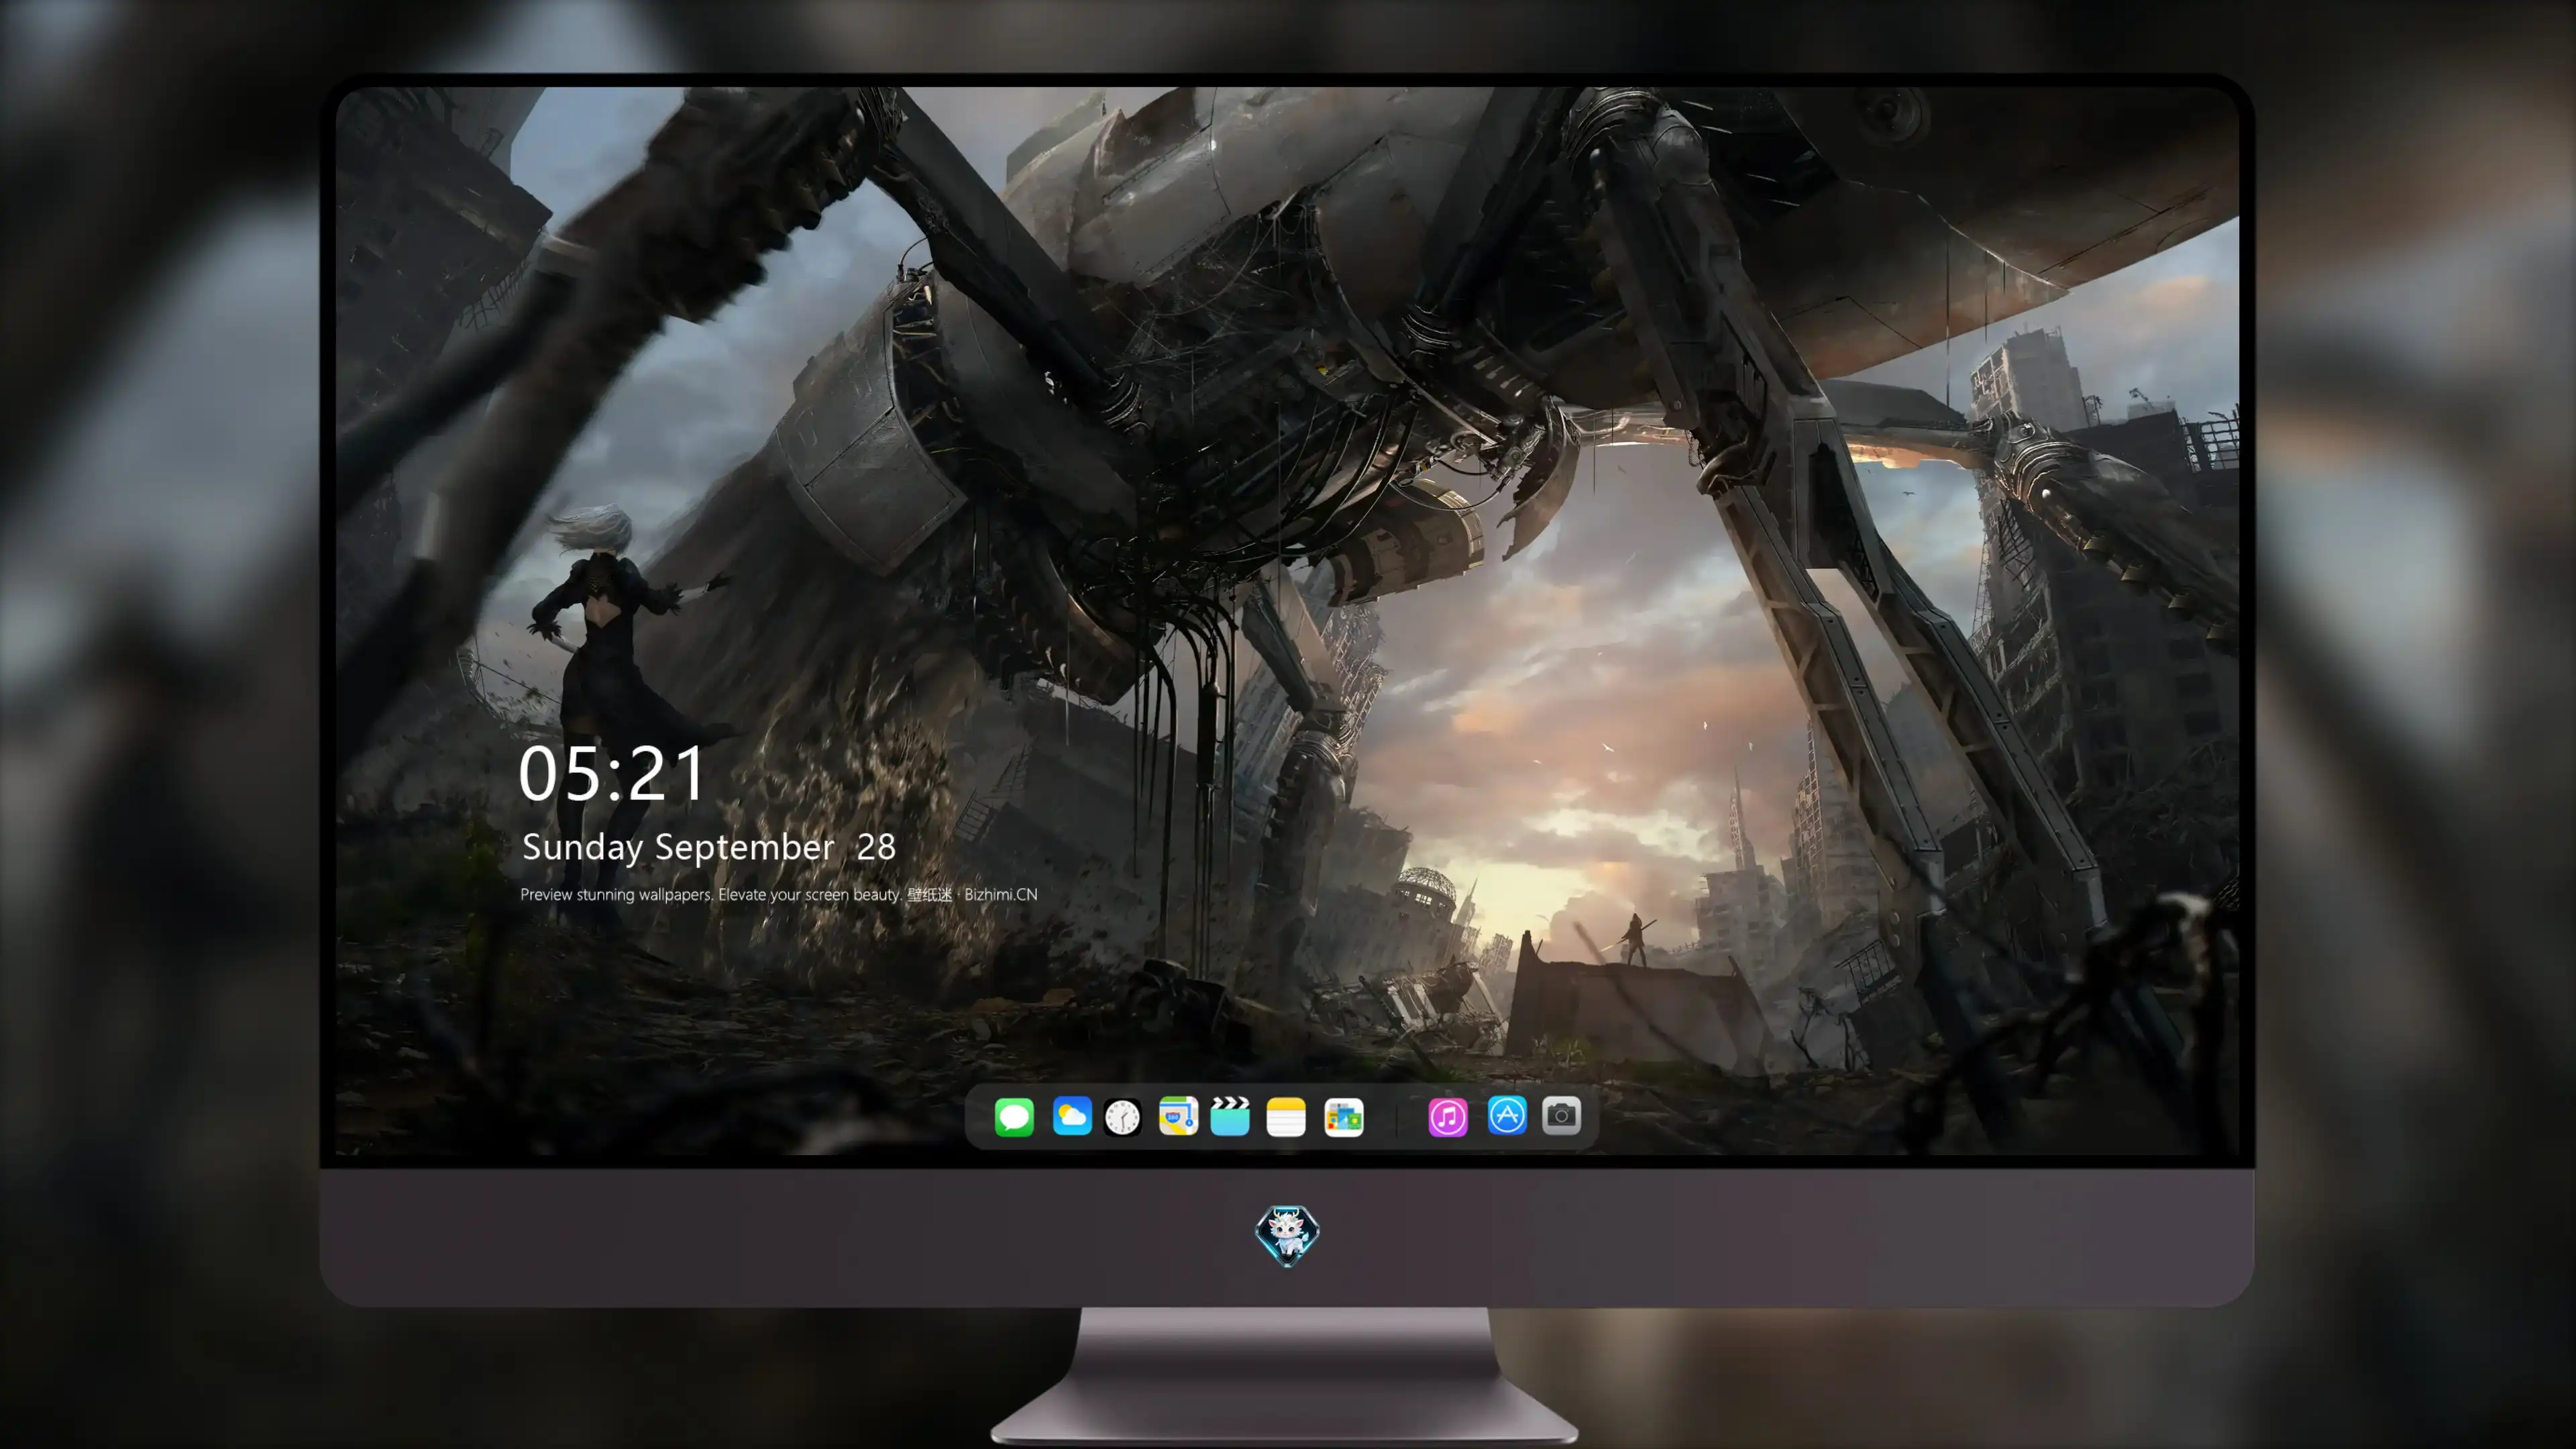Viewport: 2576px width, 1449px height.
Task: Launch the Maps app from the dock
Action: pyautogui.click(x=1178, y=1116)
